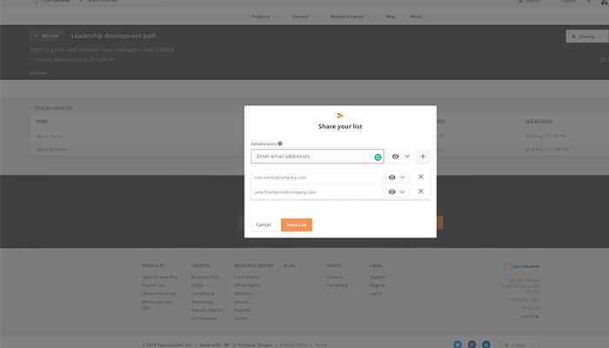Open the Resource Center menu
The height and width of the screenshot is (348, 609).
350,17
